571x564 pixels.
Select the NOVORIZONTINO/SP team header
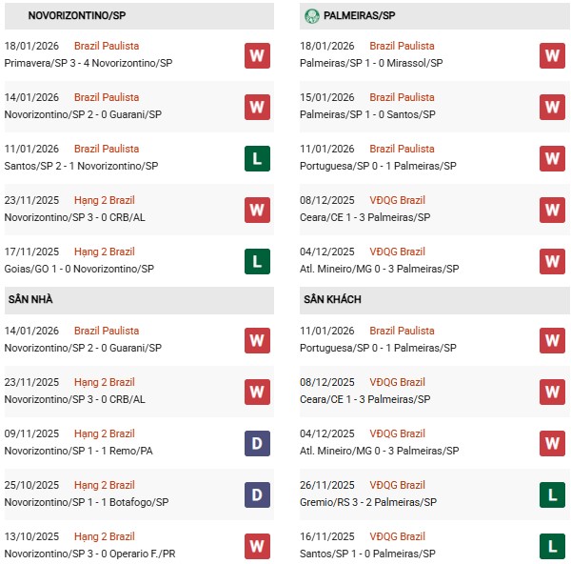pos(76,16)
